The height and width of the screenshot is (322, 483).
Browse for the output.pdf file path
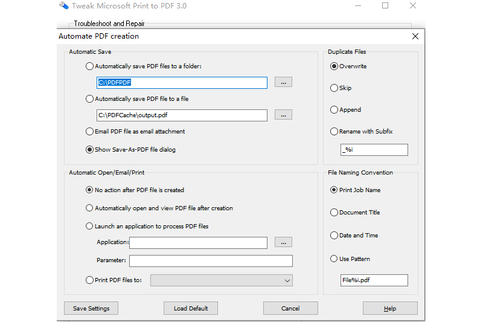(x=283, y=115)
